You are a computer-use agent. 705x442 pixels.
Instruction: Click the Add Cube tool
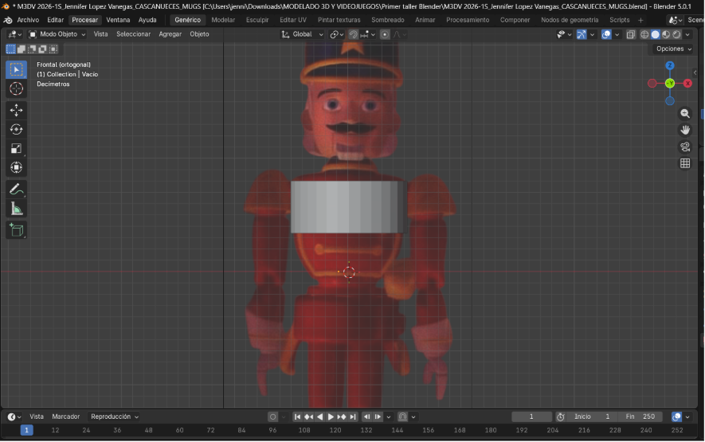16,230
